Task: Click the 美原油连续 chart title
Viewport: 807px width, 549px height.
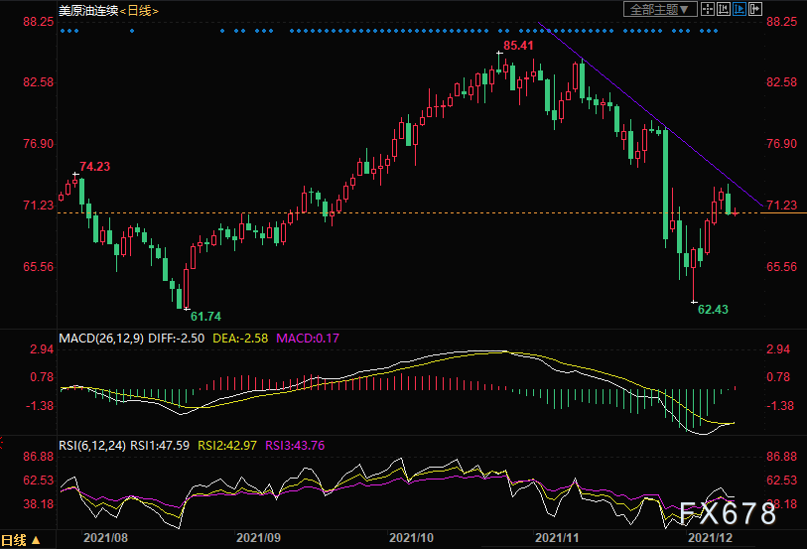Action: click(x=88, y=11)
